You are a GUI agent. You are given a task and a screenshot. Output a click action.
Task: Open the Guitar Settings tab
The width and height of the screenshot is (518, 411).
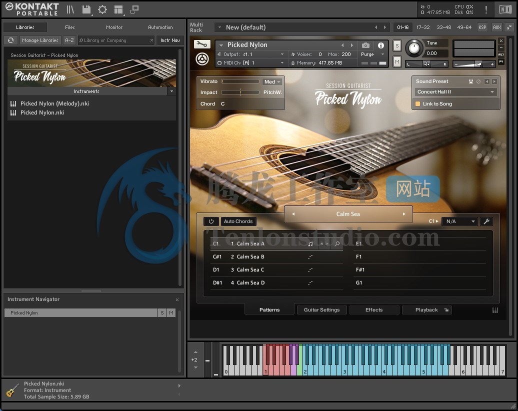coord(322,310)
